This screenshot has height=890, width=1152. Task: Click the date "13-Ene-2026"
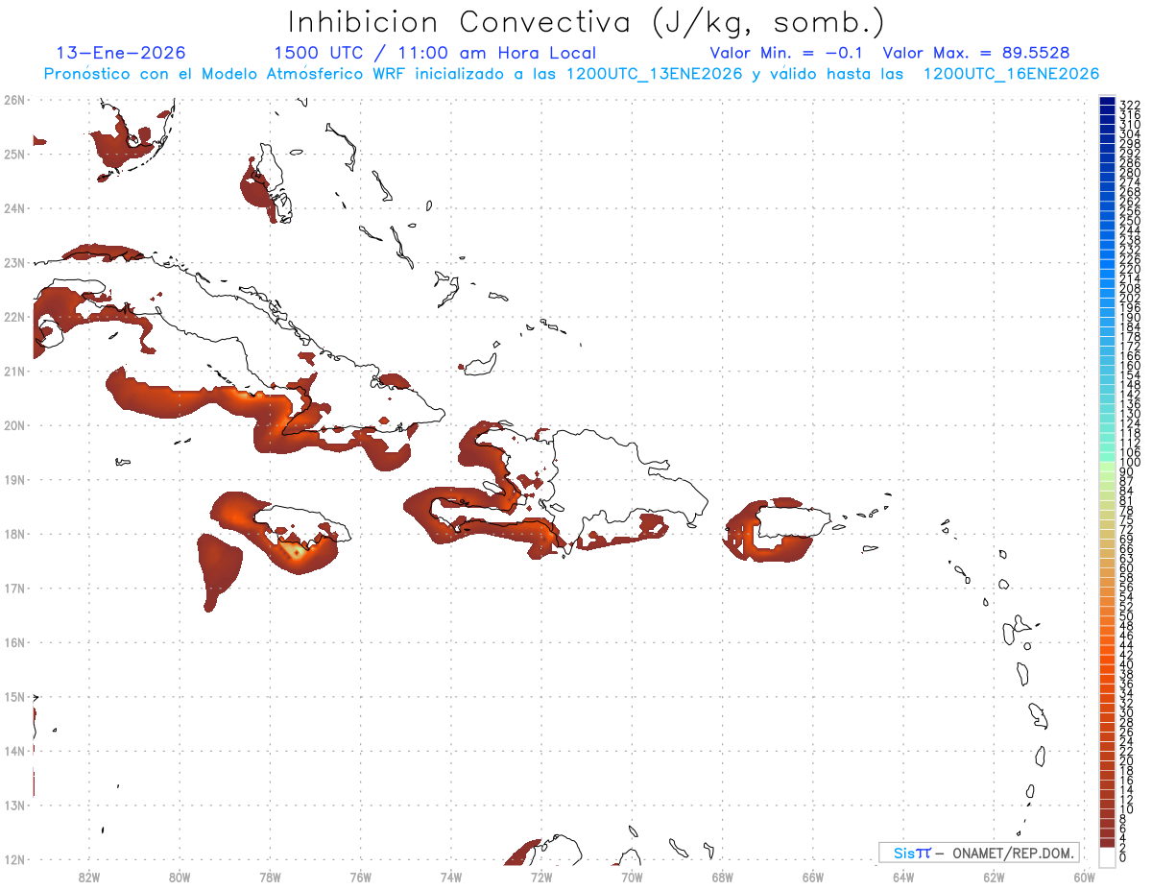coord(121,53)
